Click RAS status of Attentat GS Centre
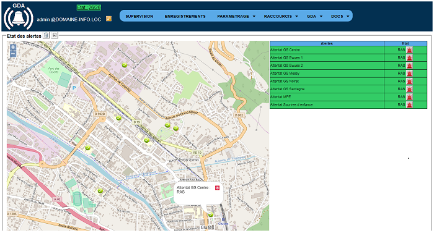434x233 pixels. click(401, 50)
